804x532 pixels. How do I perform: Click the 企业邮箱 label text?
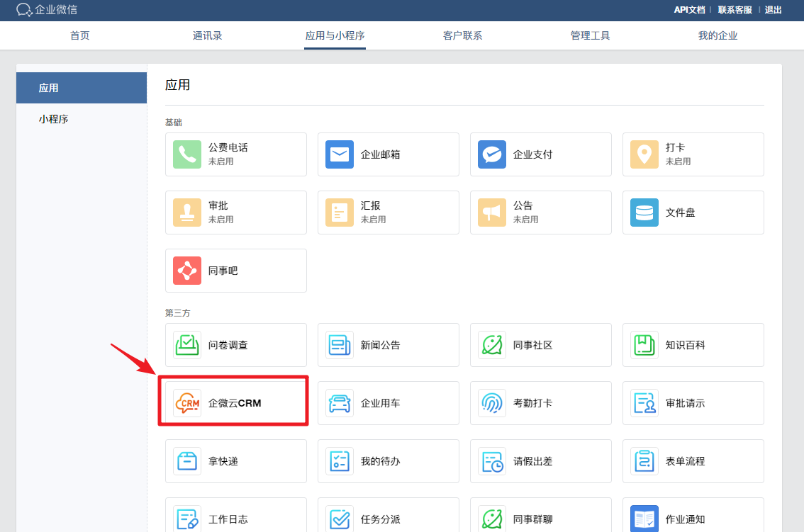(x=381, y=154)
